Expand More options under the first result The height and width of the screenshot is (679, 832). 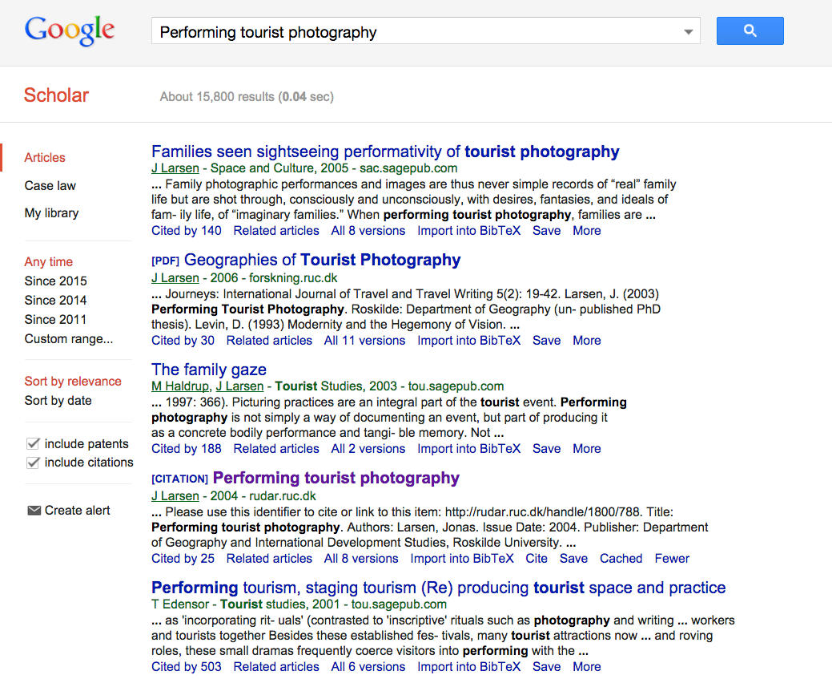pos(586,230)
